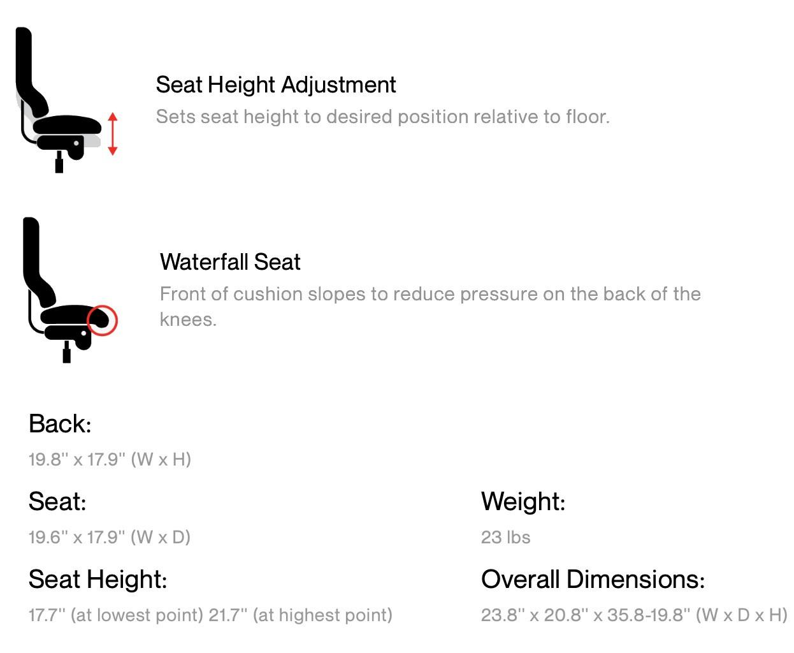
Task: Click the Seat Height: label
Action: [98, 580]
